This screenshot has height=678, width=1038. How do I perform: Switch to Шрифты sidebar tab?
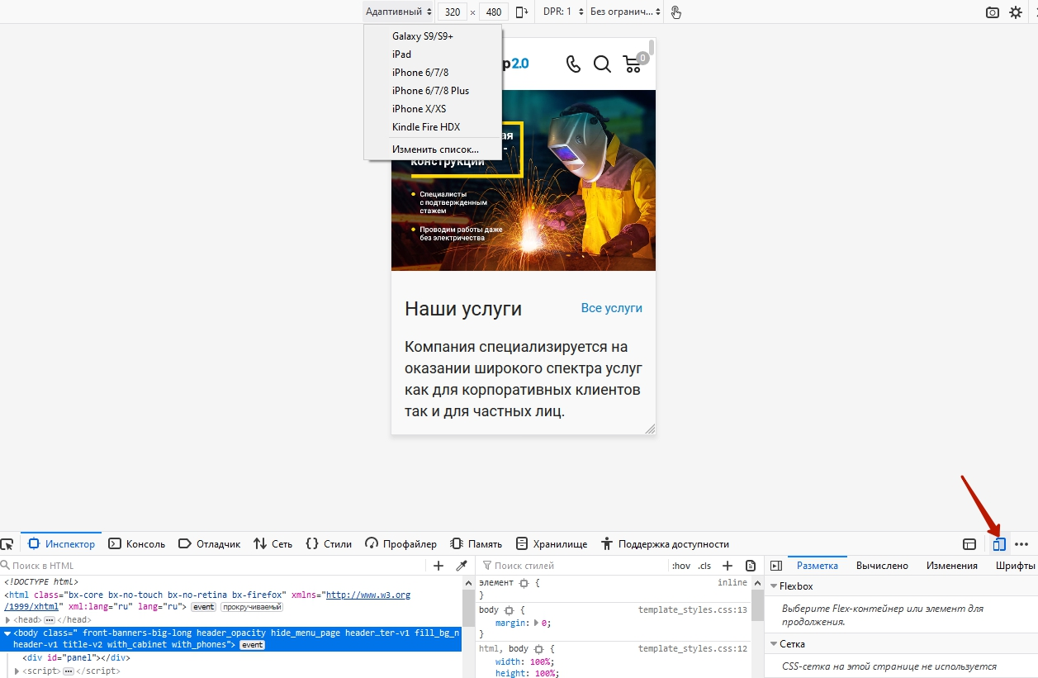pos(1015,566)
